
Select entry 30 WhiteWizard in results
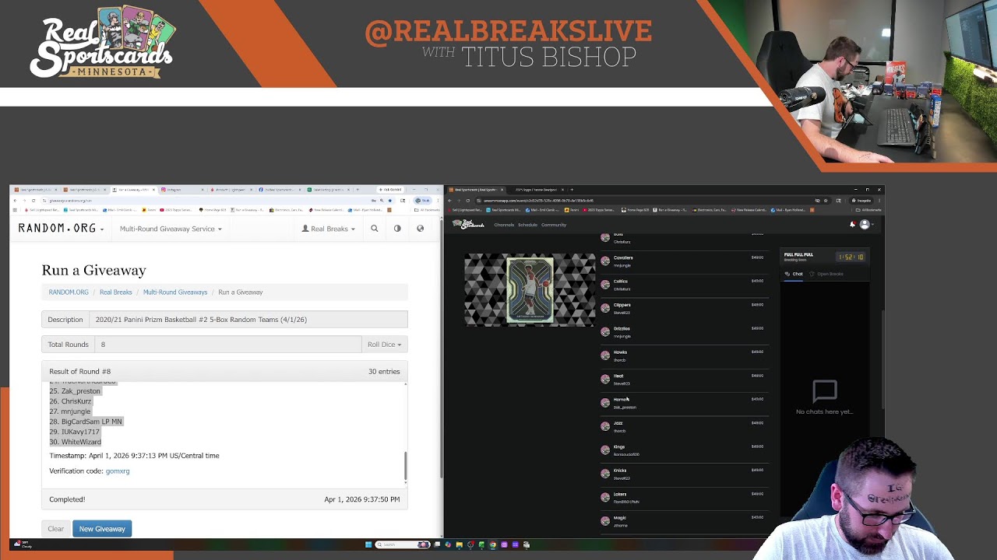point(75,442)
